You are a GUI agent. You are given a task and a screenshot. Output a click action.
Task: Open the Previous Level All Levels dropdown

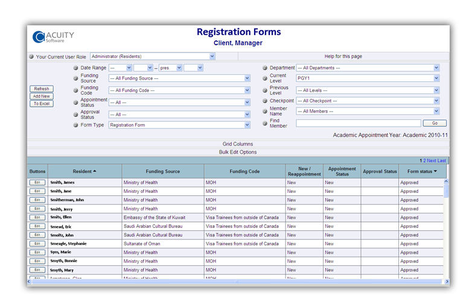368,90
